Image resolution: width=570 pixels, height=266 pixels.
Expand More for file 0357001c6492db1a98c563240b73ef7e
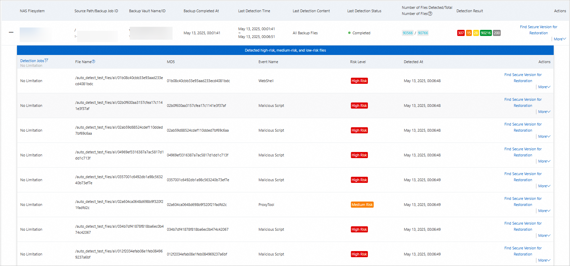tap(544, 186)
